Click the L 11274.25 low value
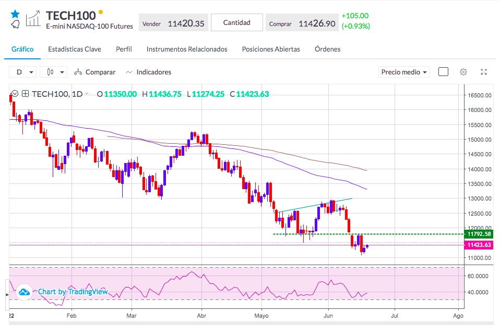Viewport: 500px width, 325px height. click(206, 94)
